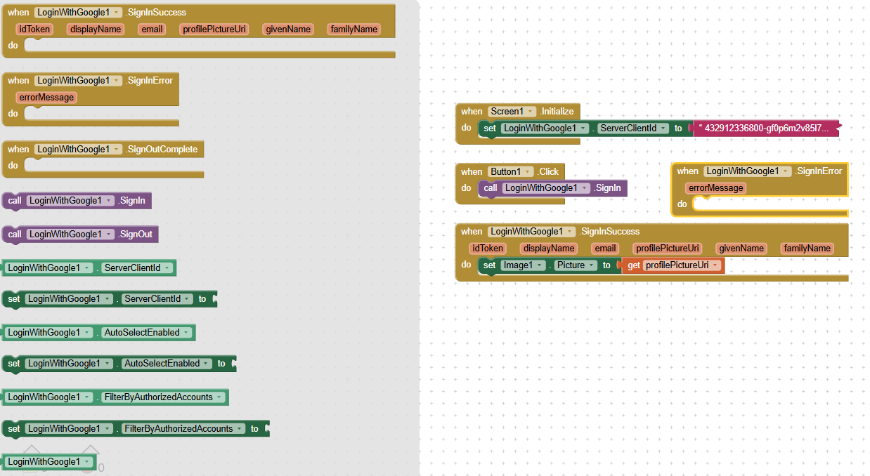Click the givenName parameter in workspace SignInSuccess

pos(741,249)
